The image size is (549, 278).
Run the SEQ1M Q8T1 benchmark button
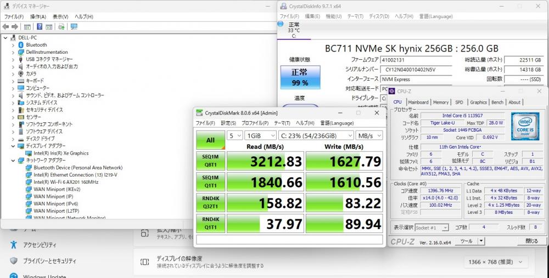point(210,161)
